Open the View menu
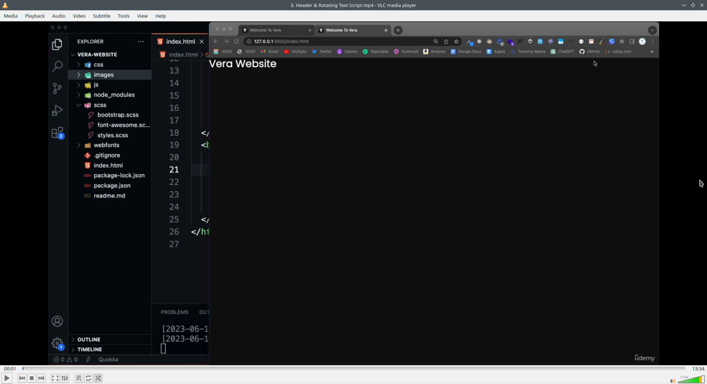The height and width of the screenshot is (384, 707). click(x=143, y=16)
